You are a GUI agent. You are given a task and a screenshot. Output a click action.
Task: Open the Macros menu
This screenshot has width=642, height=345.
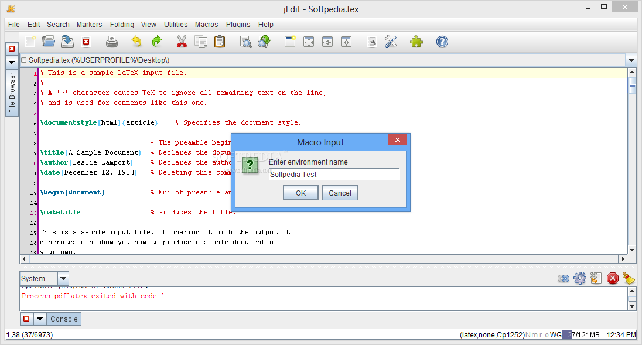click(206, 25)
